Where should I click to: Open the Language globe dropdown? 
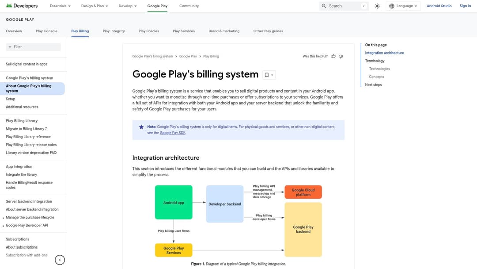click(403, 6)
